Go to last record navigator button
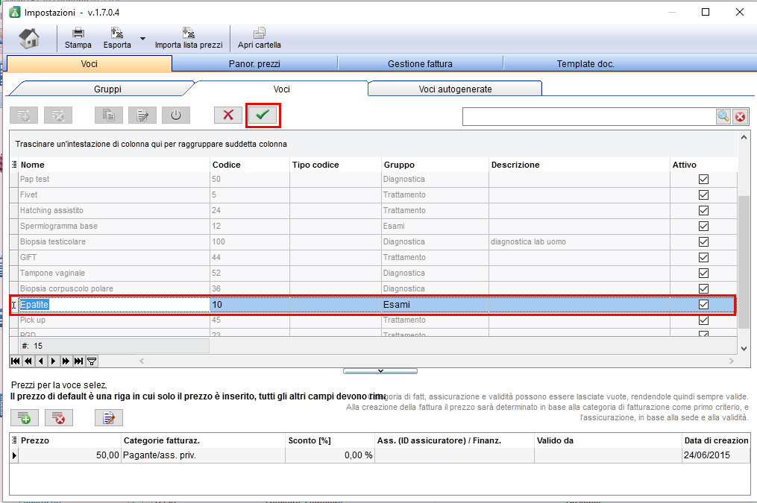The image size is (757, 503). 78,361
